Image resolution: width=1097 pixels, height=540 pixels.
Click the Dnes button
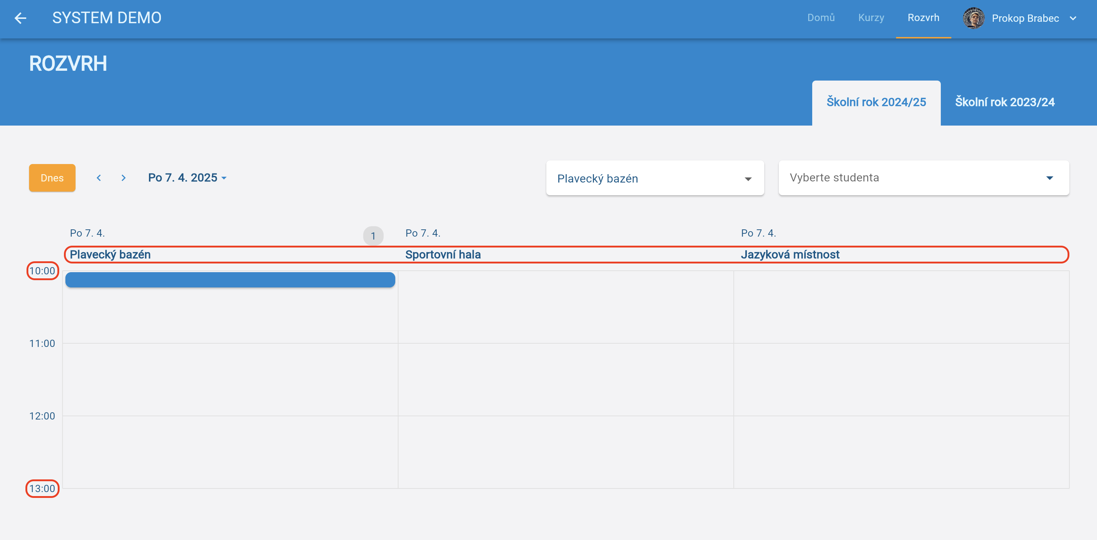[x=52, y=178]
